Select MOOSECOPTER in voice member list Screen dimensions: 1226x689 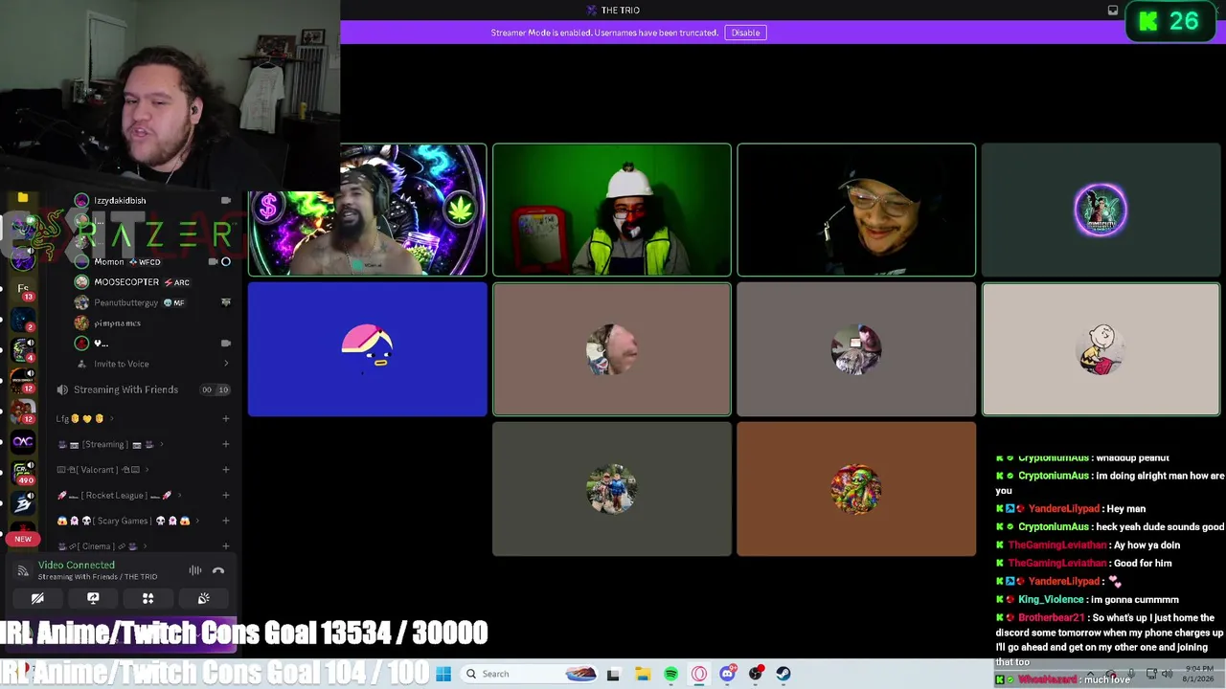[153, 282]
